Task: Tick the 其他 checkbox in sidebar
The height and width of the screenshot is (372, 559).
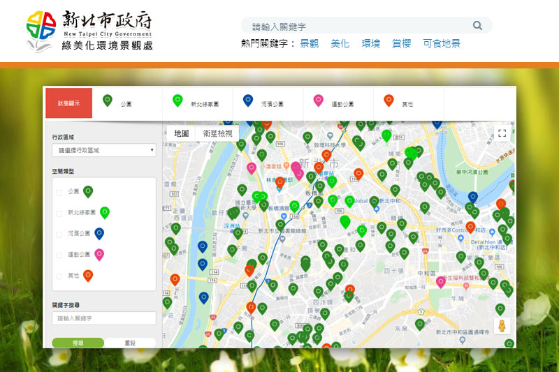Action: [60, 276]
